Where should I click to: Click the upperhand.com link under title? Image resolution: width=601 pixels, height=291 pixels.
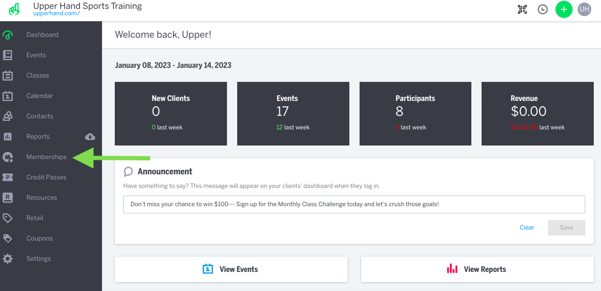point(56,14)
